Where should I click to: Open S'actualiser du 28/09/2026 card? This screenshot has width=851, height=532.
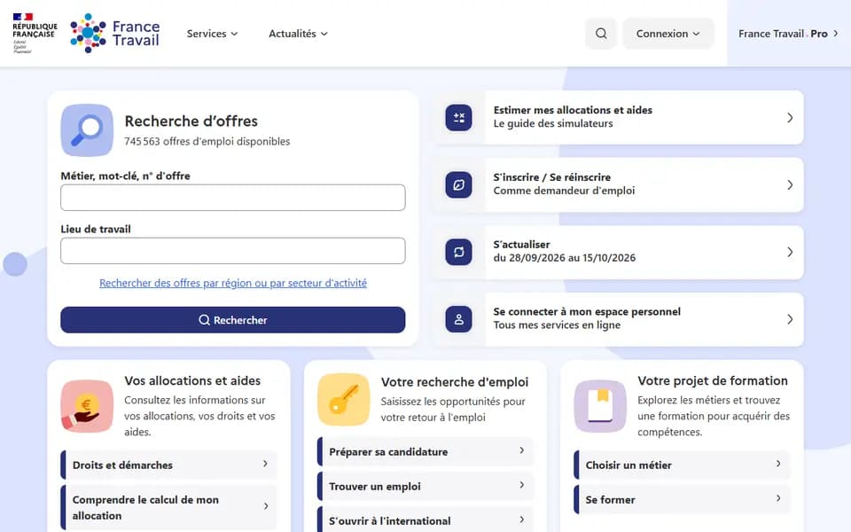click(x=619, y=253)
